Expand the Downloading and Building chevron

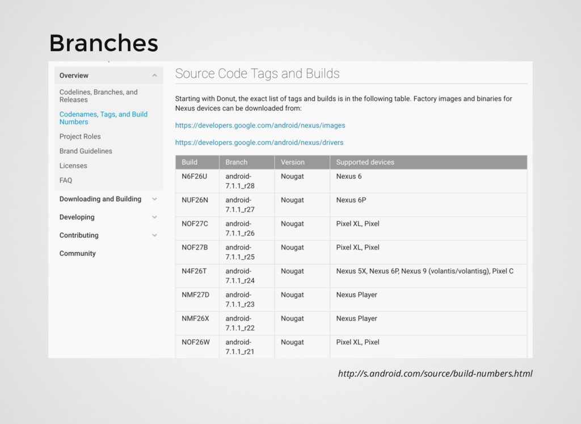tap(154, 199)
